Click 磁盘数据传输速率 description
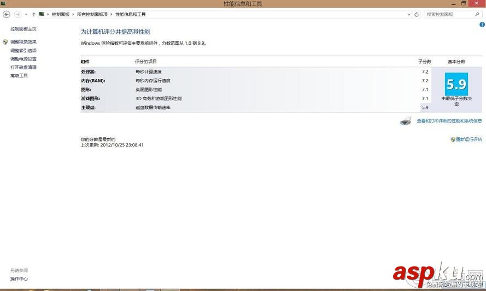486x291 pixels. click(153, 107)
